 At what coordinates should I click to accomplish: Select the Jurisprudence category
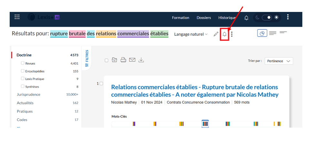(28, 94)
